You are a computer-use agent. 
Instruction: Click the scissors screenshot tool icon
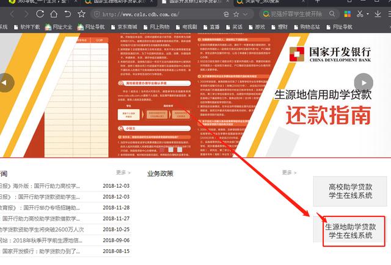pos(360,14)
